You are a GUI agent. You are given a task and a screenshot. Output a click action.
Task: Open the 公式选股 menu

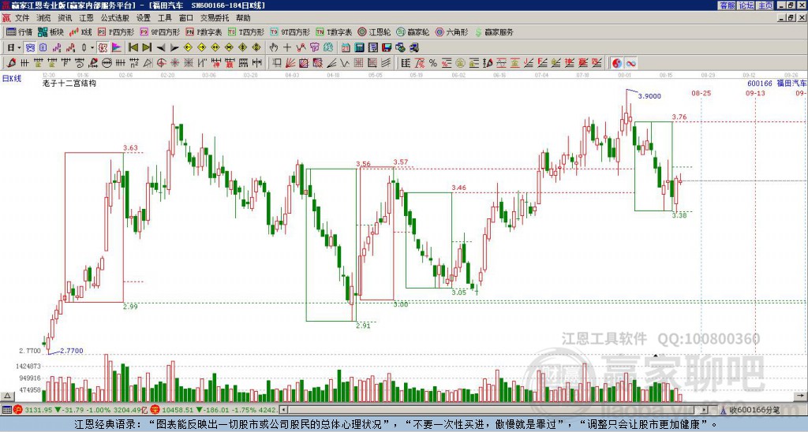[x=114, y=18]
